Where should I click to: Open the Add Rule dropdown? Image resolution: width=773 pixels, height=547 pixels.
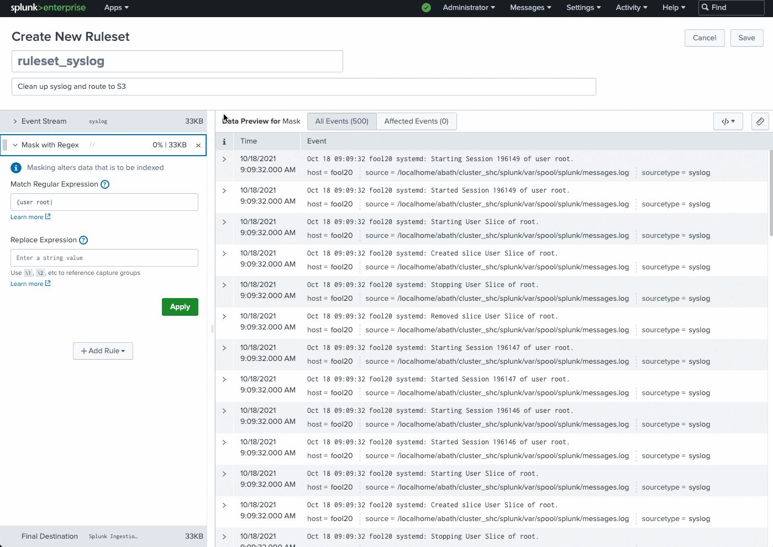103,351
